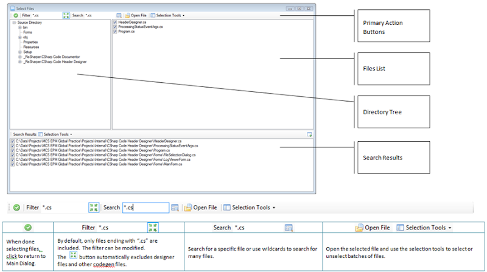This screenshot has height=272, width=487.
Task: Select the Resources folder in directory tree
Action: (31, 47)
